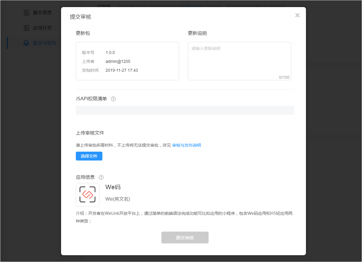This screenshot has width=362, height=262.
Task: Click the help icon next to 应用信息
Action: 101,177
